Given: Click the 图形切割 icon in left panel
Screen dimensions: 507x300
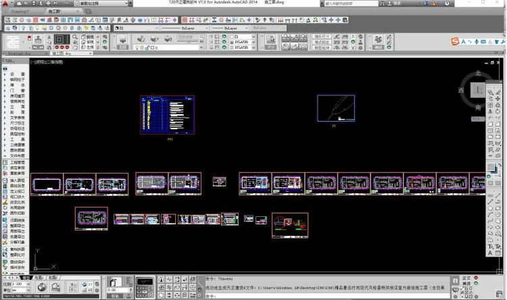Looking at the screenshot, I should [5, 214].
